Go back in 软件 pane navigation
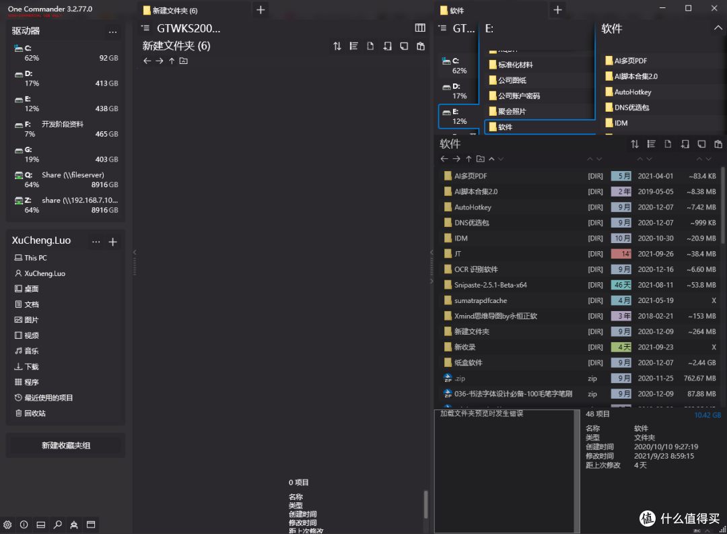 coord(444,159)
